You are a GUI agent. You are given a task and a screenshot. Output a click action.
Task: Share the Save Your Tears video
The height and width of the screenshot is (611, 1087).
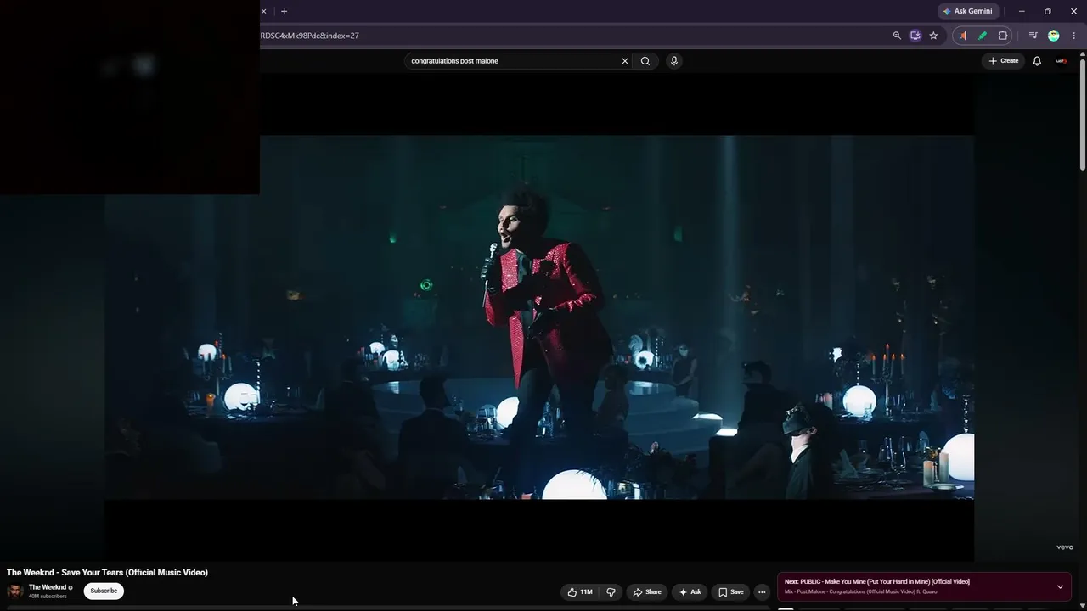(x=647, y=592)
